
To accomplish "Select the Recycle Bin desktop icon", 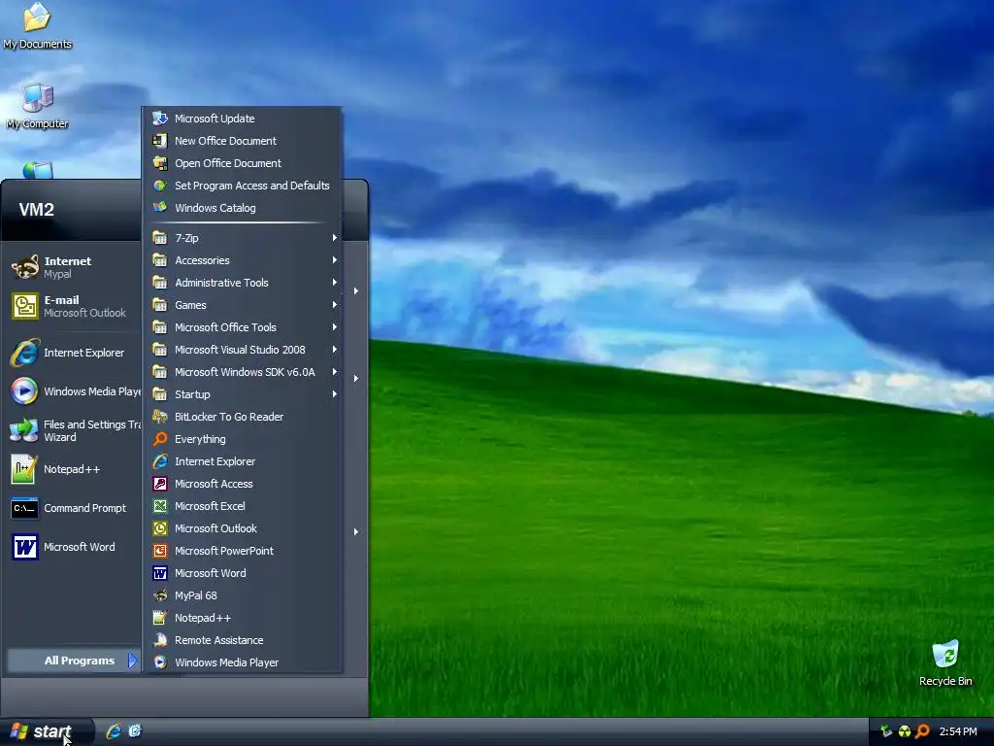I will pos(945,662).
